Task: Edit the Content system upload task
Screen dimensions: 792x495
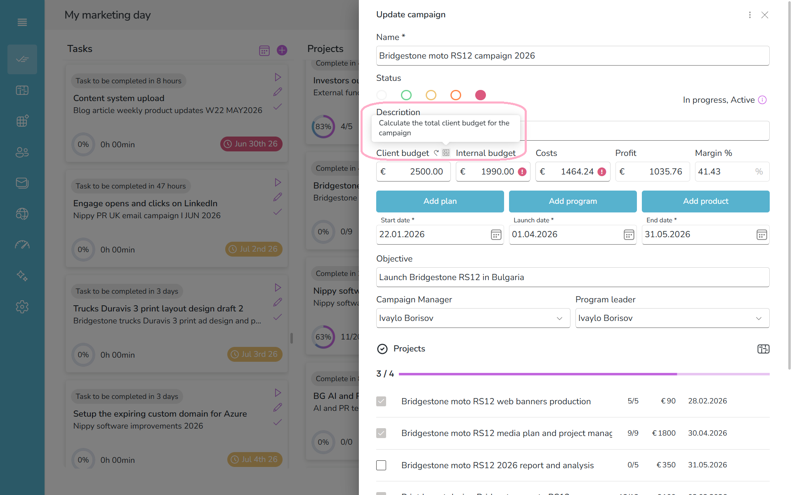Action: [x=278, y=92]
